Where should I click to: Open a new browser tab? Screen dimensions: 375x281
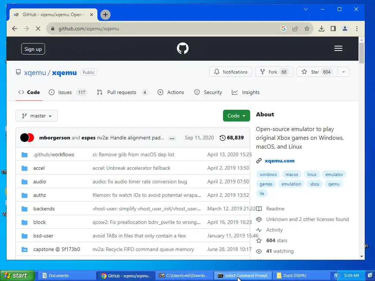105,15
